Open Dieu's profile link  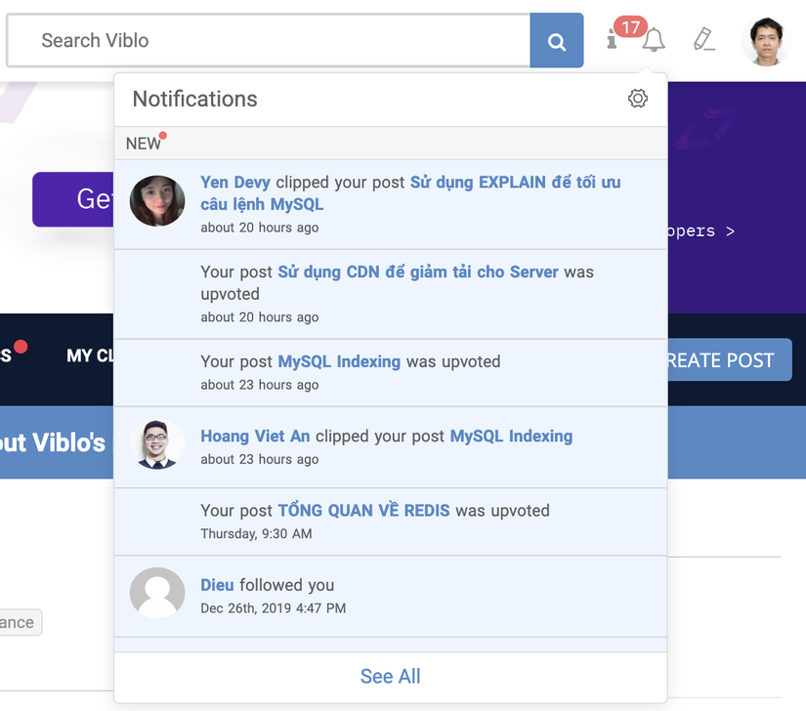(x=217, y=585)
